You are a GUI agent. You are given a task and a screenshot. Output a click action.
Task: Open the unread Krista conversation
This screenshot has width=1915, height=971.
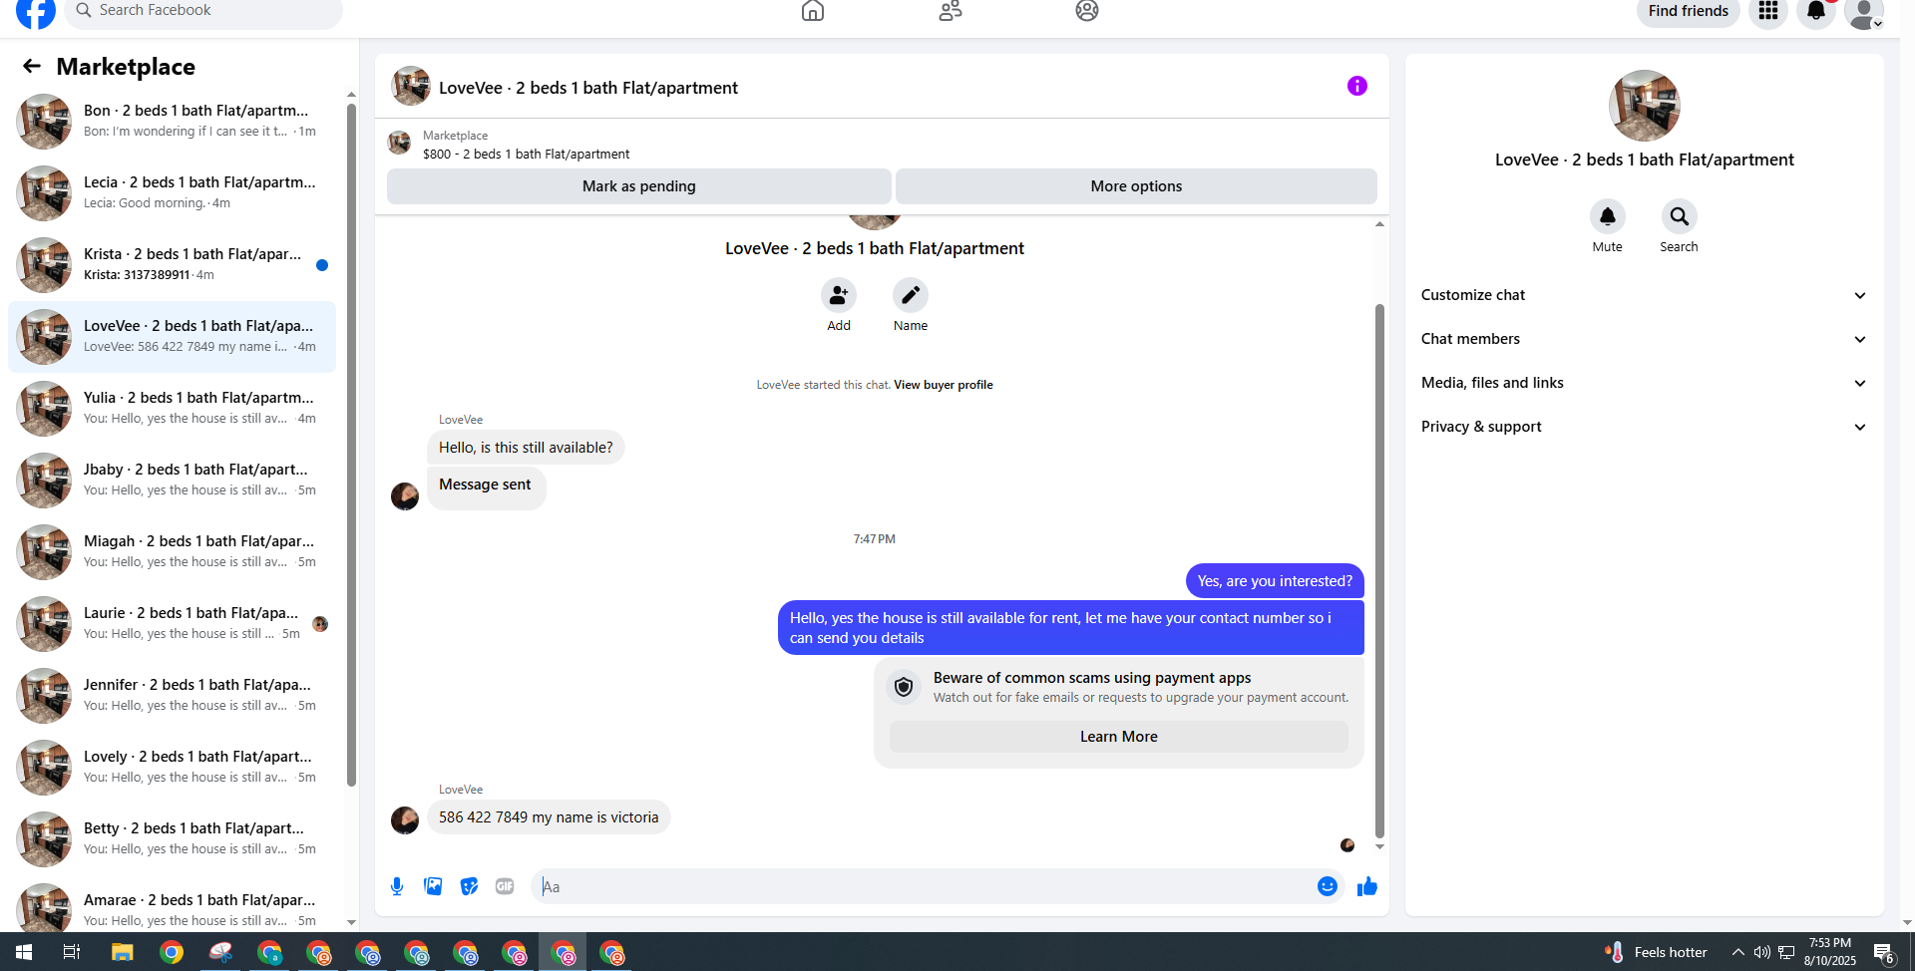click(172, 265)
